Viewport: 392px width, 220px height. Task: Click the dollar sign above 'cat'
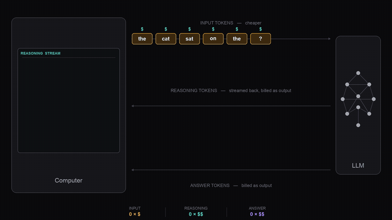pyautogui.click(x=166, y=29)
